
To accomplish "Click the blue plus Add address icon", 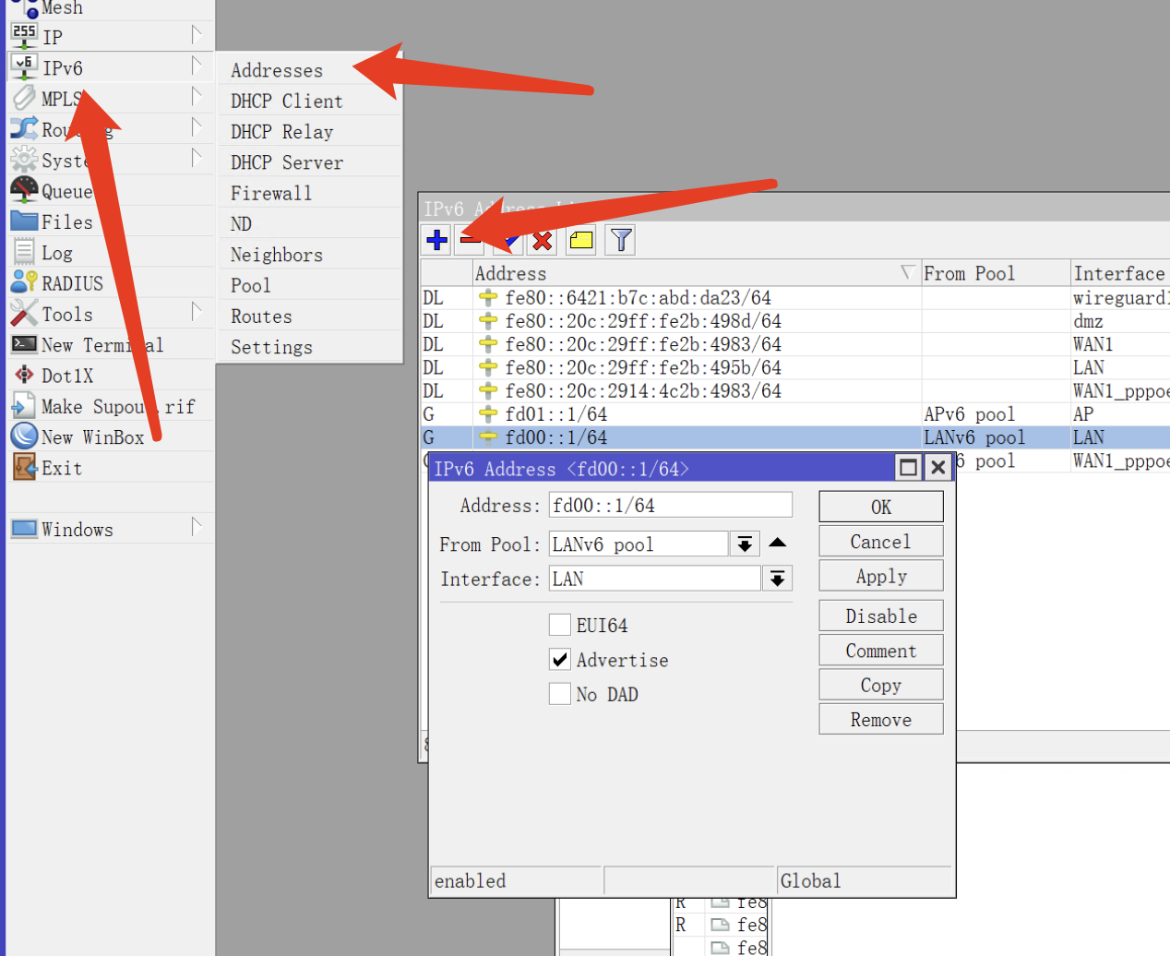I will [x=437, y=241].
